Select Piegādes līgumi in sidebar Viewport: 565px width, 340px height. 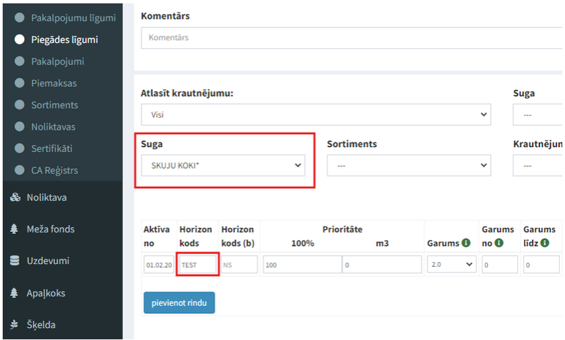pos(64,40)
